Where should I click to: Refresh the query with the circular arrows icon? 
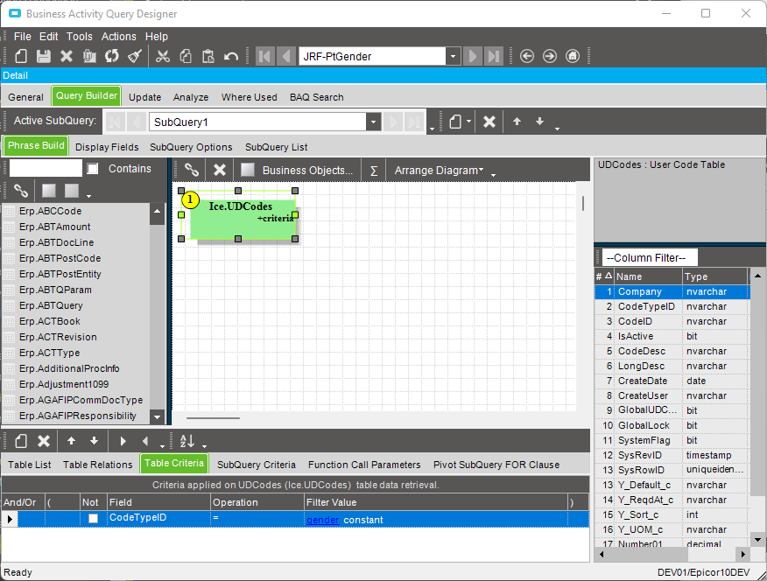112,56
